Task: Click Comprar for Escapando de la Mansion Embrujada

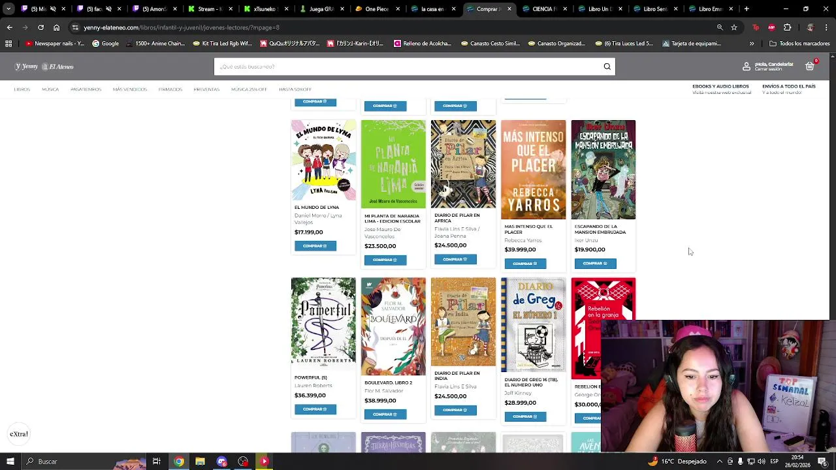Action: [595, 264]
